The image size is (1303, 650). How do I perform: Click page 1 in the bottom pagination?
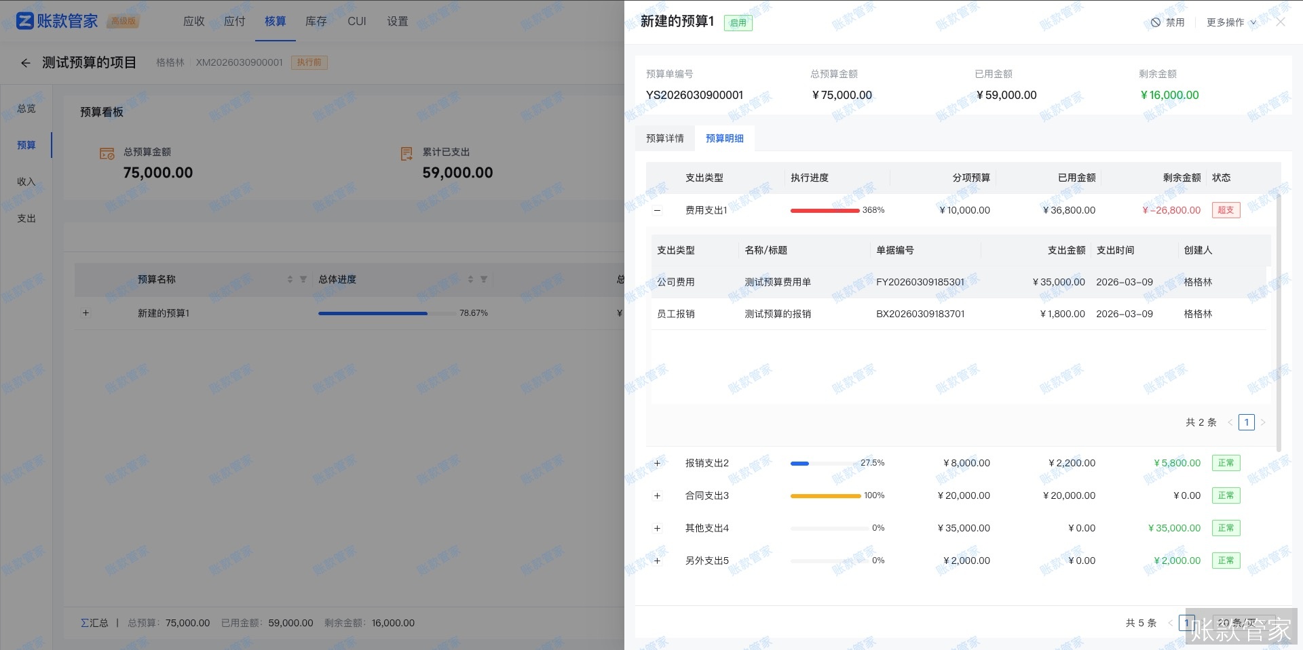pyautogui.click(x=1188, y=622)
